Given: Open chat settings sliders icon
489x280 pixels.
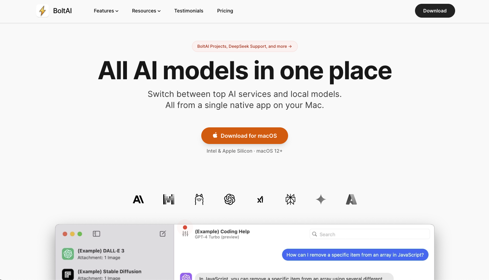Looking at the screenshot, I should click(x=185, y=234).
